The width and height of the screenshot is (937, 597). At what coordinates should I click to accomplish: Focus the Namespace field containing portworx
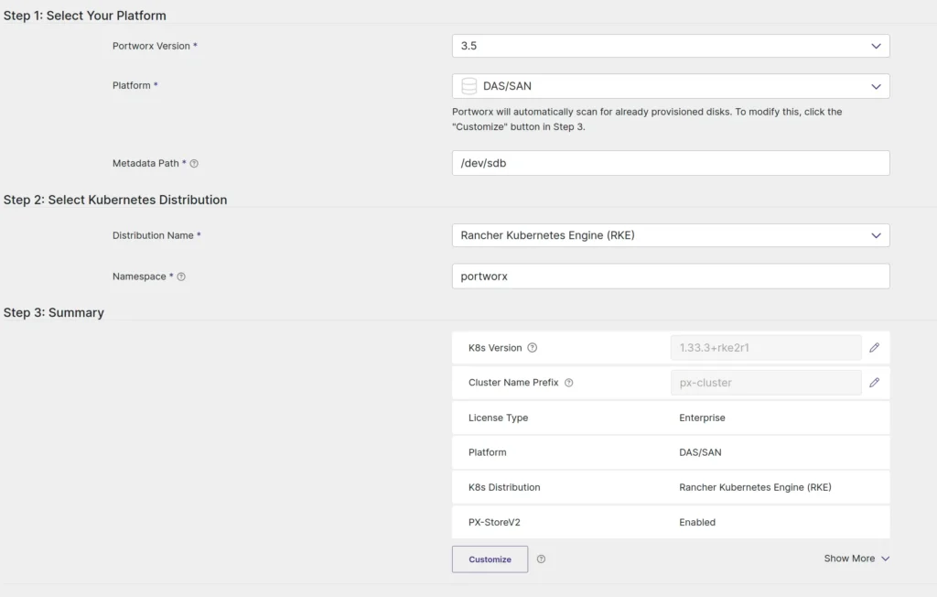tap(670, 277)
